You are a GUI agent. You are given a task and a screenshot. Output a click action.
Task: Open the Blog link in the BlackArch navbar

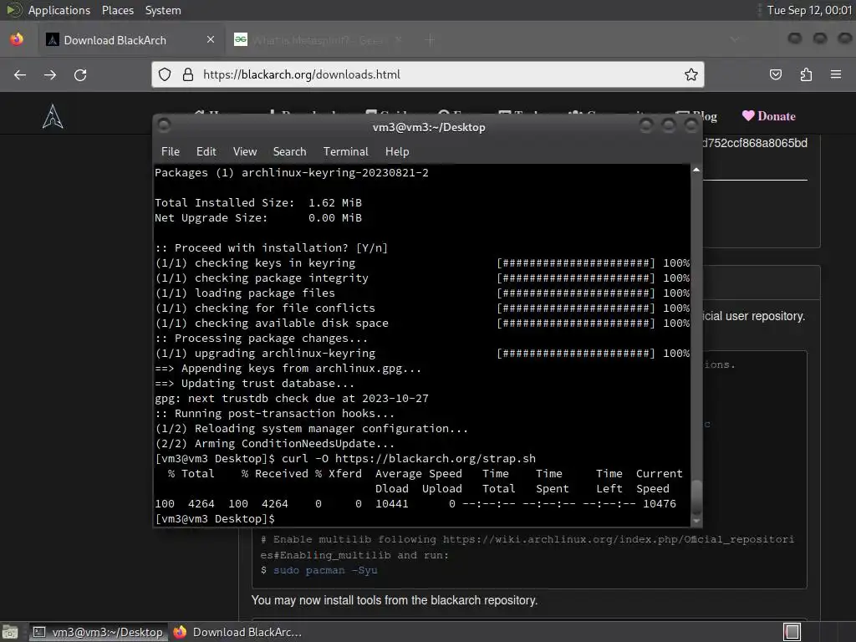click(696, 115)
